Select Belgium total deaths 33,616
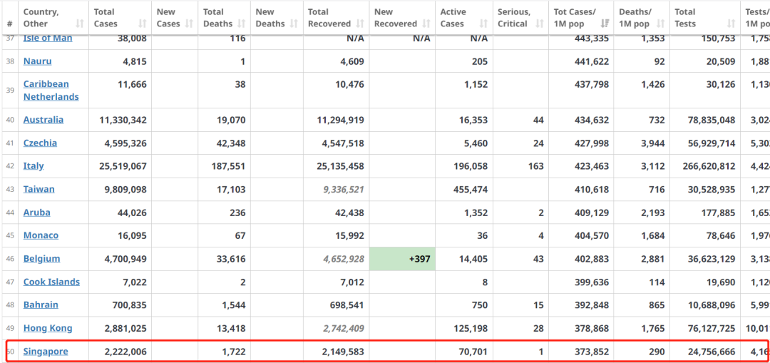 point(230,258)
